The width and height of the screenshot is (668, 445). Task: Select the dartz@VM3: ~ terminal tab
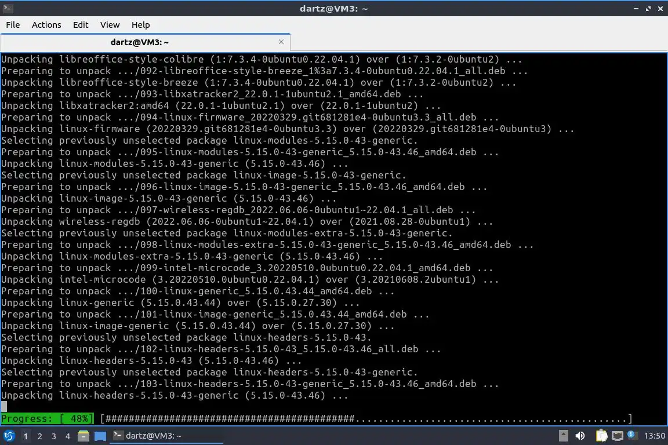pyautogui.click(x=146, y=42)
